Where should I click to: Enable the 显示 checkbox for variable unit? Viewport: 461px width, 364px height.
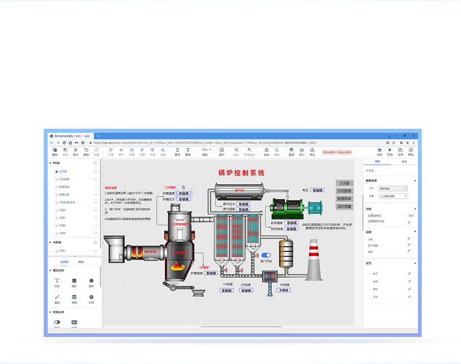[406, 216]
